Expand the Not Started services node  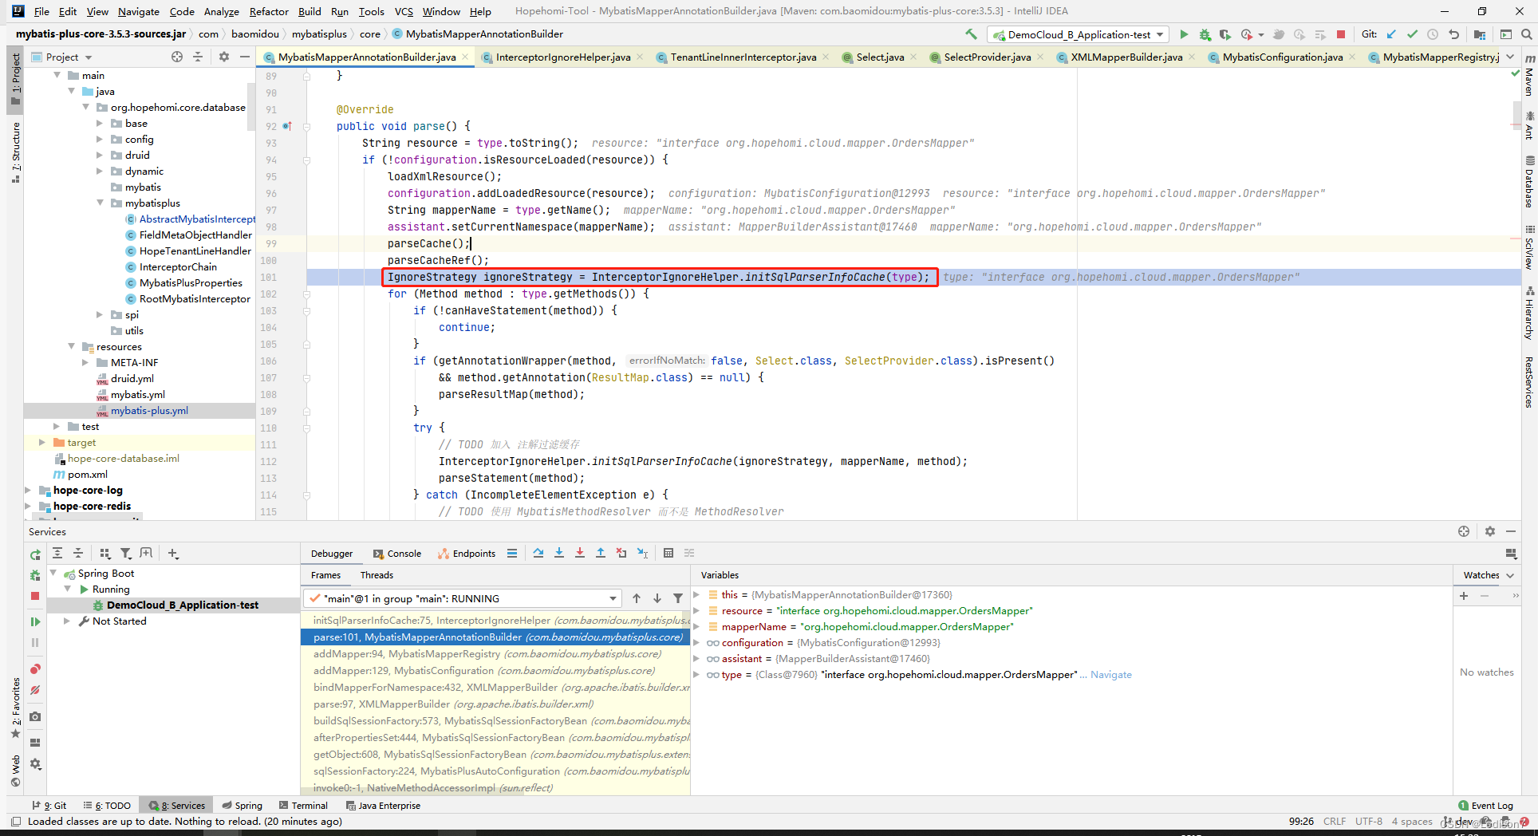click(x=67, y=621)
